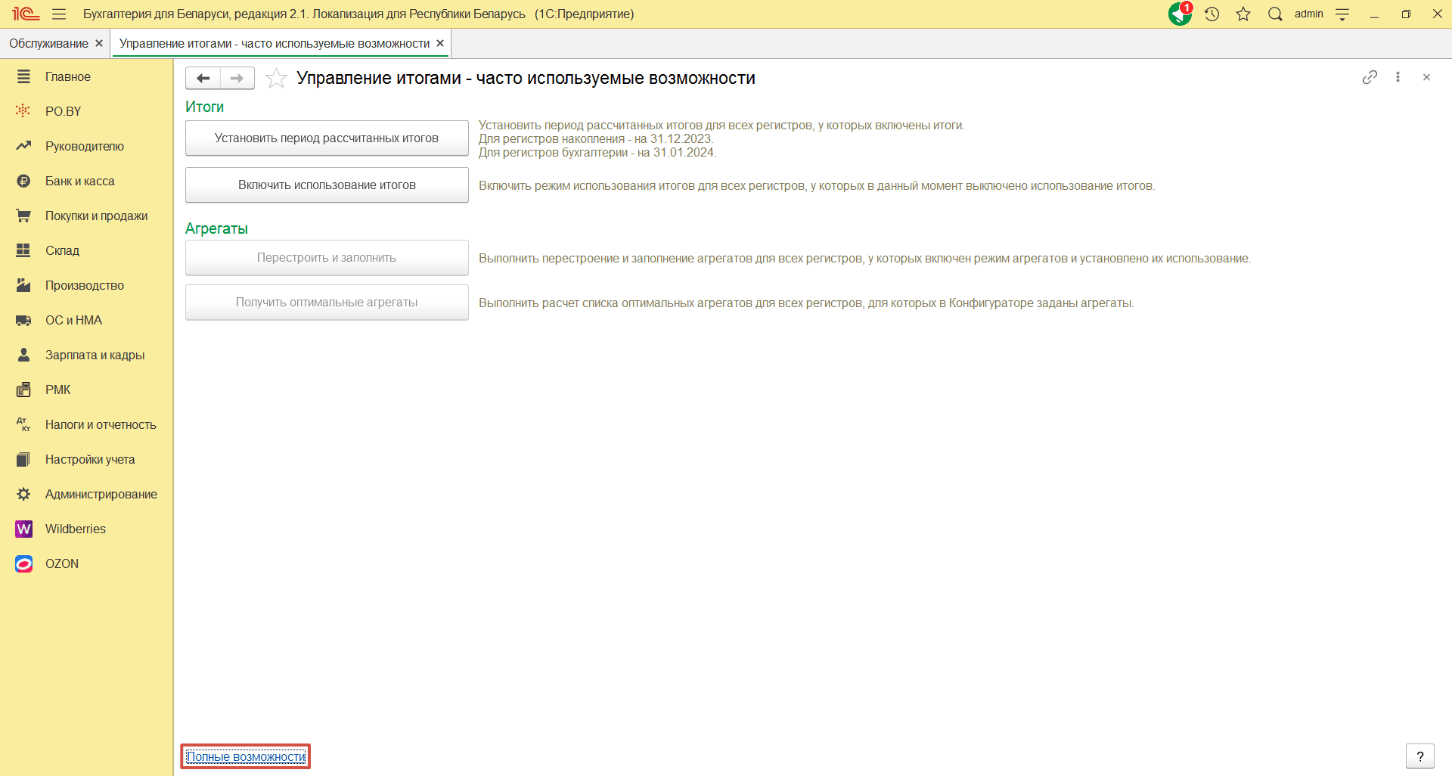Open the 1C main menu hamburger icon
The image size is (1452, 776).
[x=59, y=14]
